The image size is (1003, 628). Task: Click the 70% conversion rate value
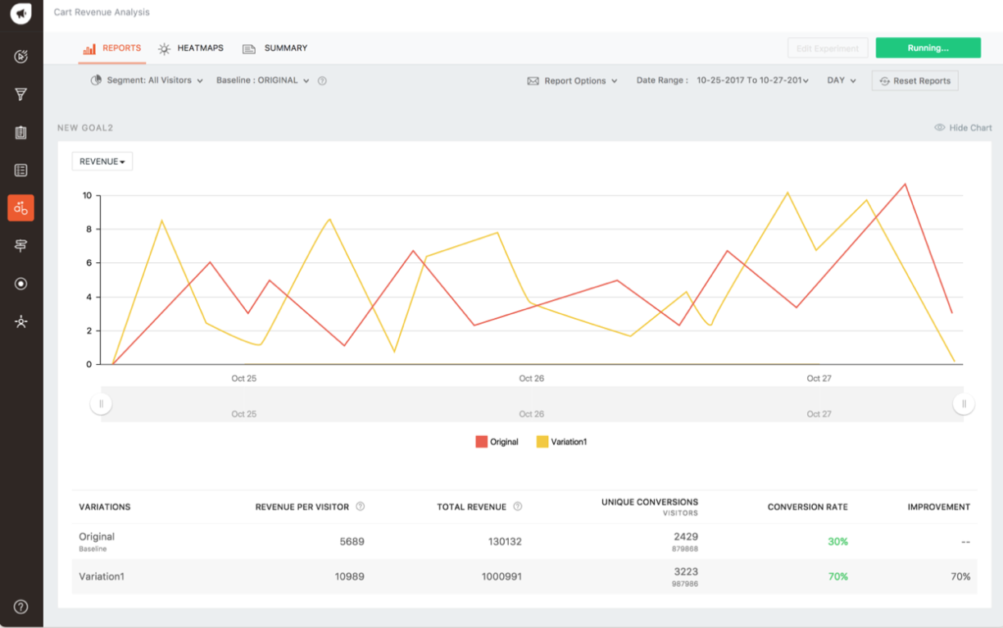pyautogui.click(x=837, y=576)
